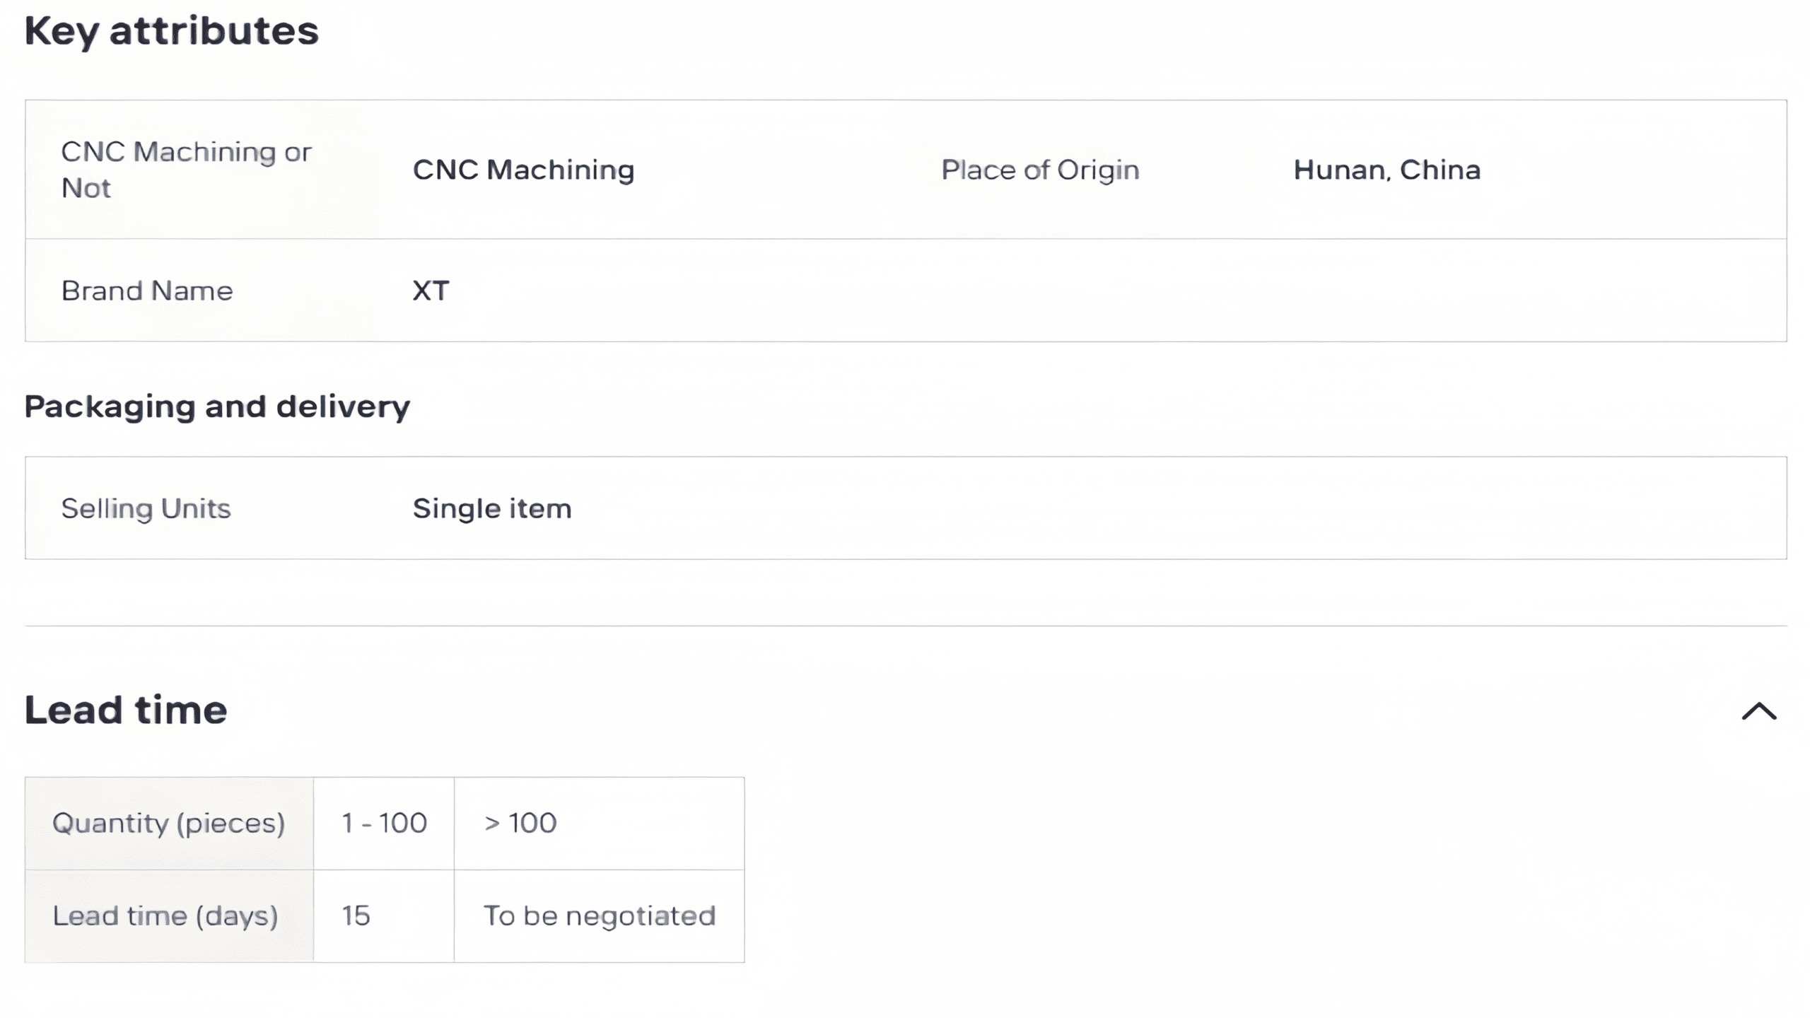The image size is (1810, 1018).
Task: Click the To be negotiated cell
Action: tap(599, 915)
